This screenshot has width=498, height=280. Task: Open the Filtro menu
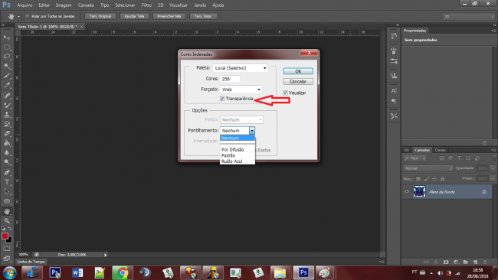(x=146, y=5)
